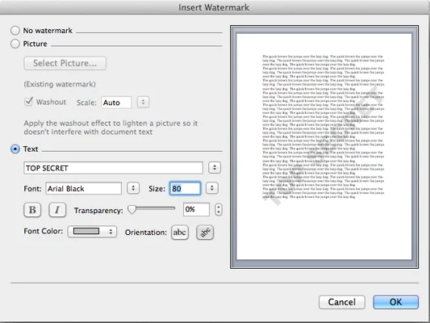Select the Text radio button

[15, 149]
